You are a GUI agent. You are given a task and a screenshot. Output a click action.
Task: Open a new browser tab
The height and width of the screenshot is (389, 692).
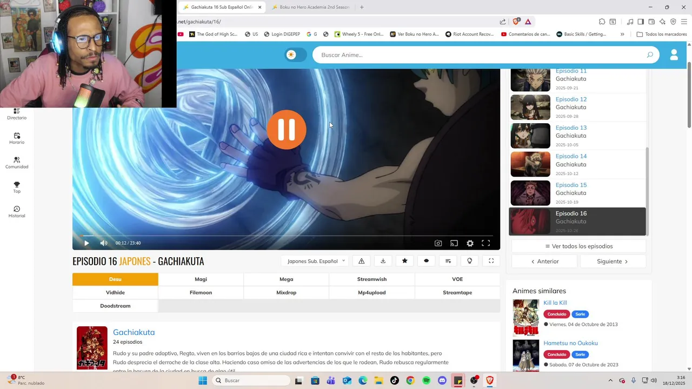tap(362, 7)
